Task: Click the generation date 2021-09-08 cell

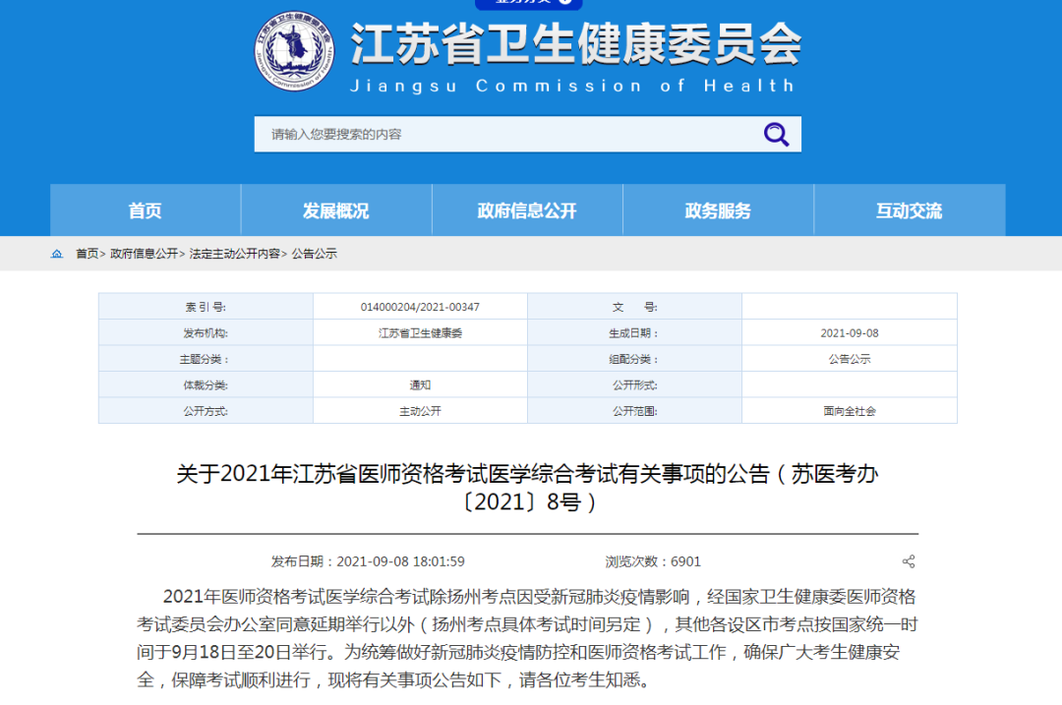Action: coord(850,332)
